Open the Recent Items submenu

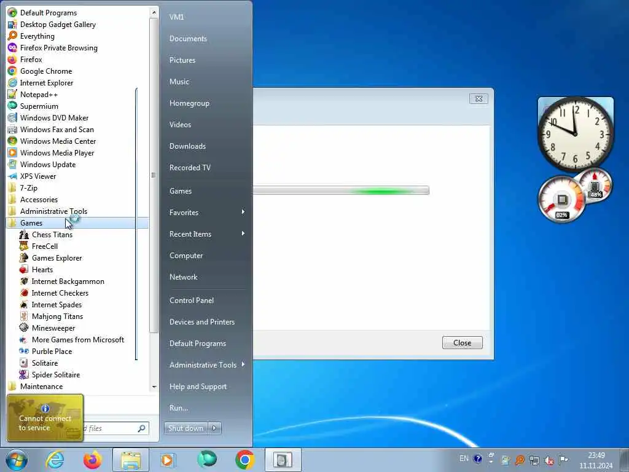point(206,234)
